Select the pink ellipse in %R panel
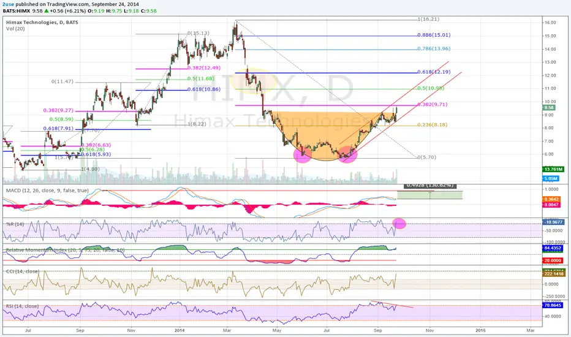Image resolution: width=571 pixels, height=337 pixels. coord(399,223)
